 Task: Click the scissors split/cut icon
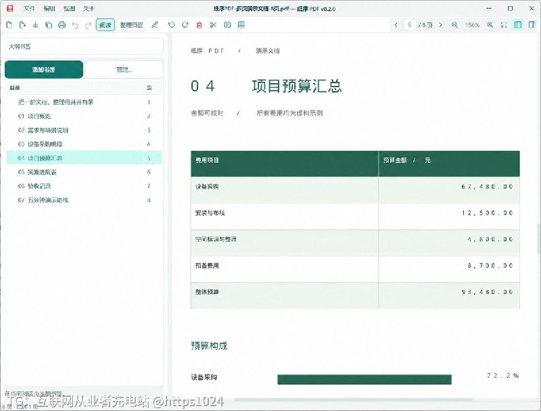click(x=213, y=25)
